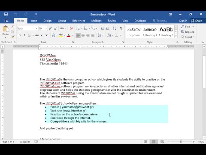Viewport: 206px width, 155px height.
Task: Click the Tell me search field
Action: 160,21
